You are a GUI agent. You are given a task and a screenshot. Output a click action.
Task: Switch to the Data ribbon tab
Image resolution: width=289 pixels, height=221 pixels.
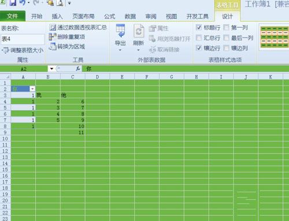coord(130,16)
